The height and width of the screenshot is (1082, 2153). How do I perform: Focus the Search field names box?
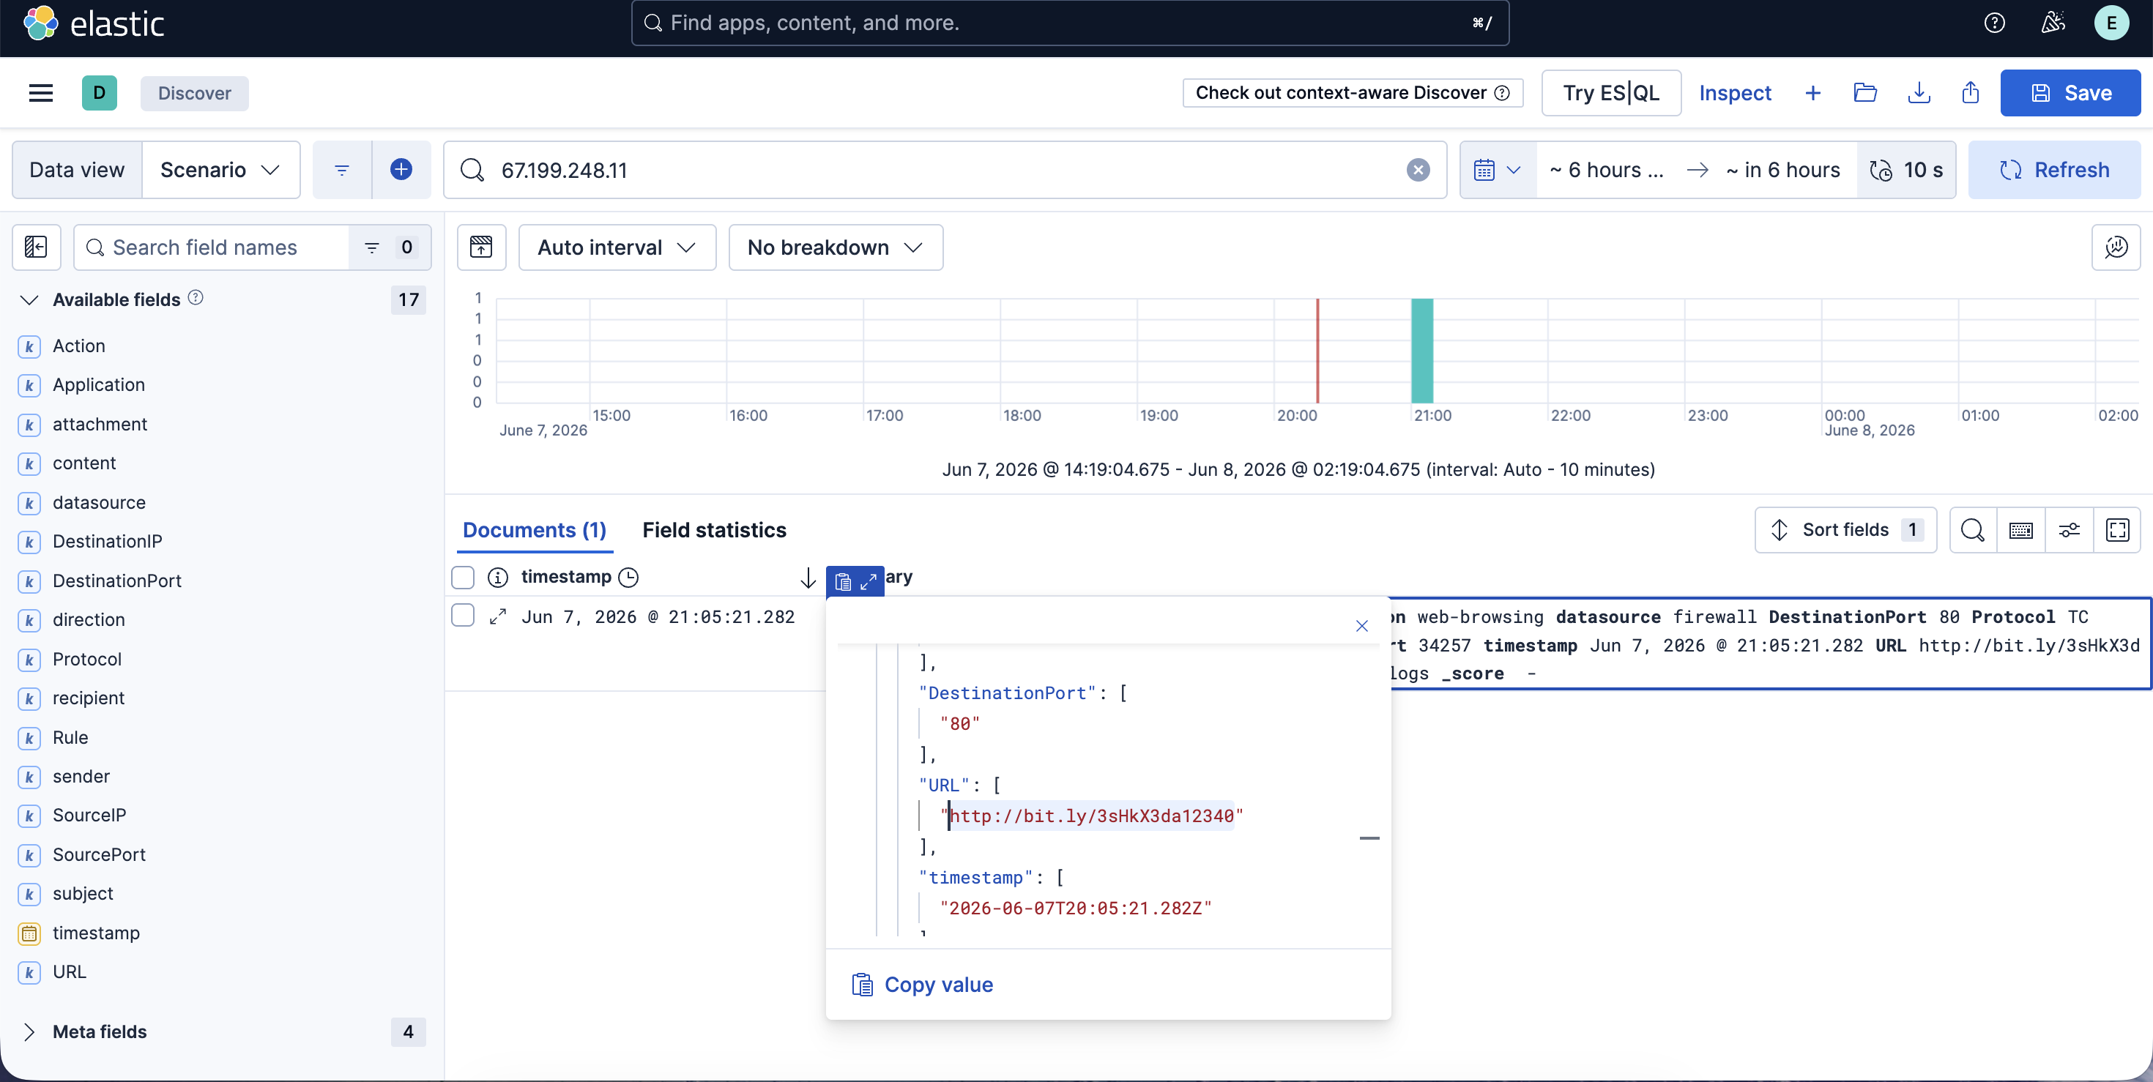212,247
